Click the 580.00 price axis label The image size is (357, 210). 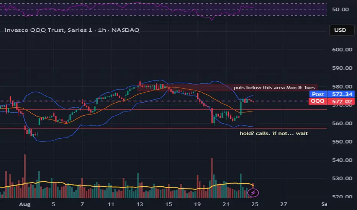click(x=342, y=87)
